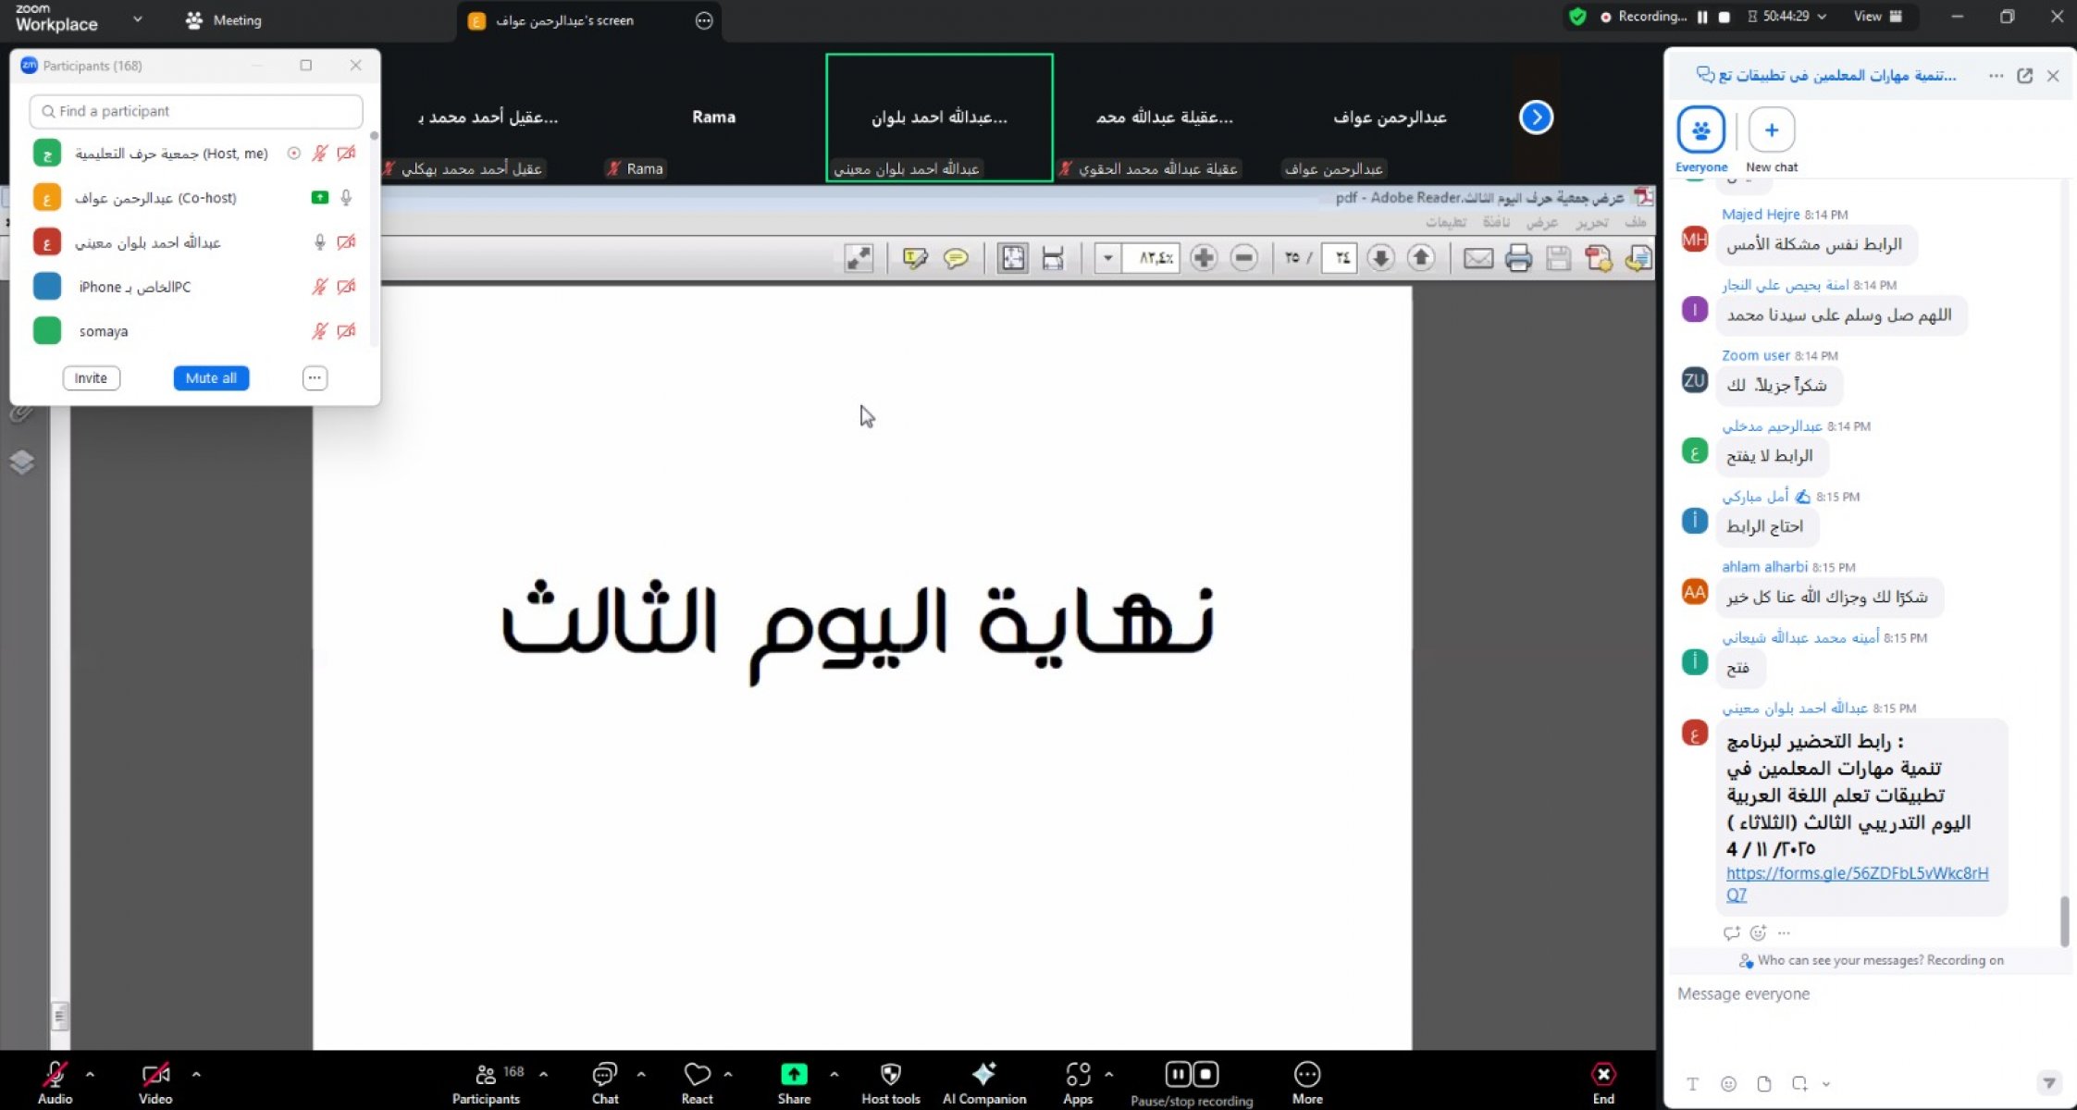The image size is (2077, 1110).
Task: Open the AI Companion panel
Action: [x=983, y=1075]
